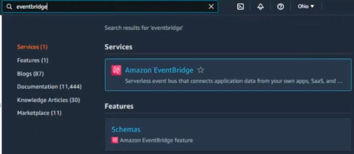The image size is (354, 154).
Task: Click the EventBridge icon under Schemas
Action: click(x=115, y=140)
